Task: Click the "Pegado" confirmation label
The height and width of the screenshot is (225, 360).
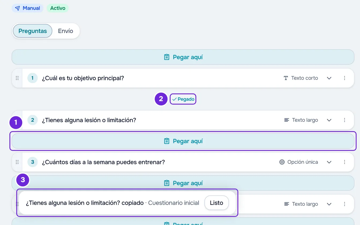Action: coord(183,99)
